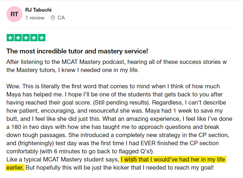Select the CA country label
Screen dimensions: 243x178
coord(61,18)
